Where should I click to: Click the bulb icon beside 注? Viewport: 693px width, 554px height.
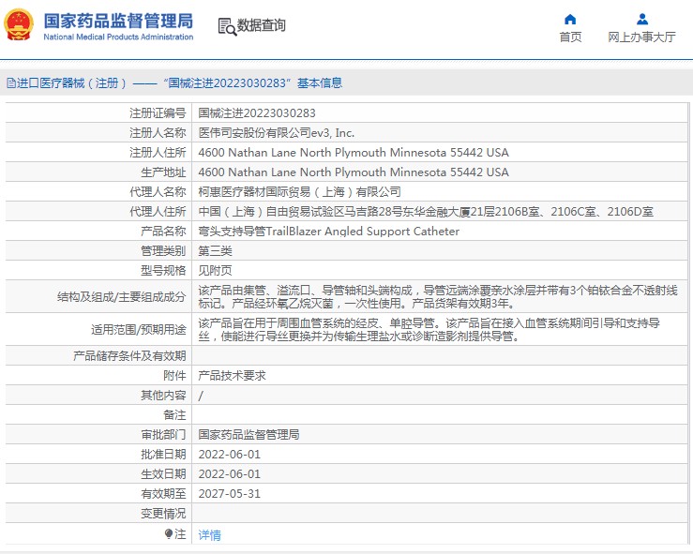tap(168, 534)
